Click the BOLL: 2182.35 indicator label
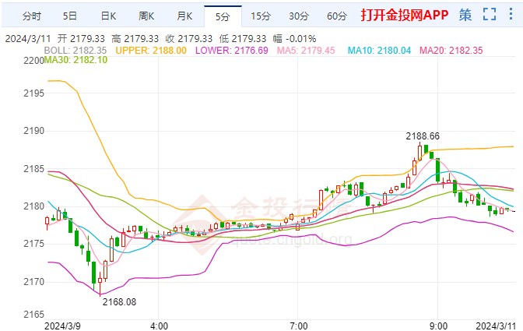Viewport: 523px width, 331px height. point(75,51)
